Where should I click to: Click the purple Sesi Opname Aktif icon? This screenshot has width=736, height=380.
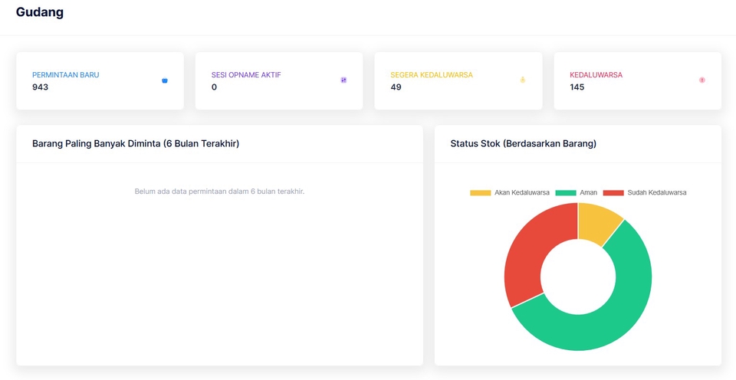[x=343, y=80]
